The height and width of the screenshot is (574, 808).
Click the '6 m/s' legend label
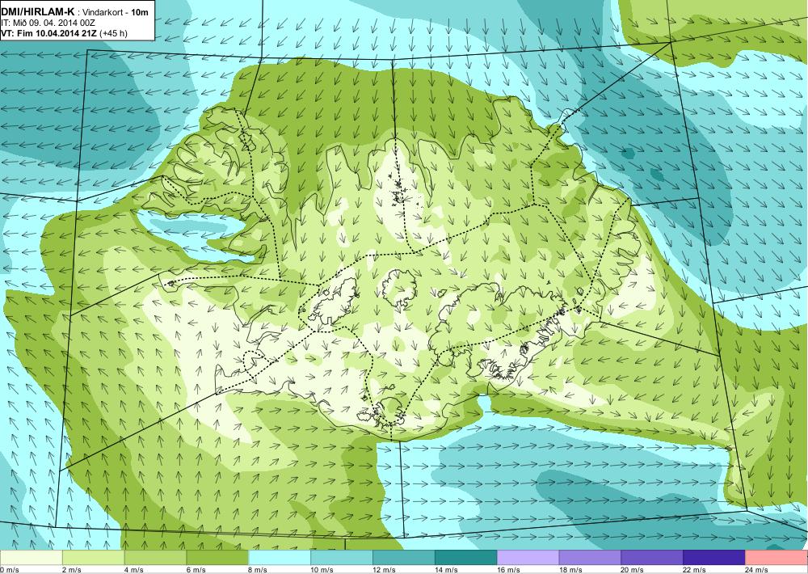[x=196, y=570]
